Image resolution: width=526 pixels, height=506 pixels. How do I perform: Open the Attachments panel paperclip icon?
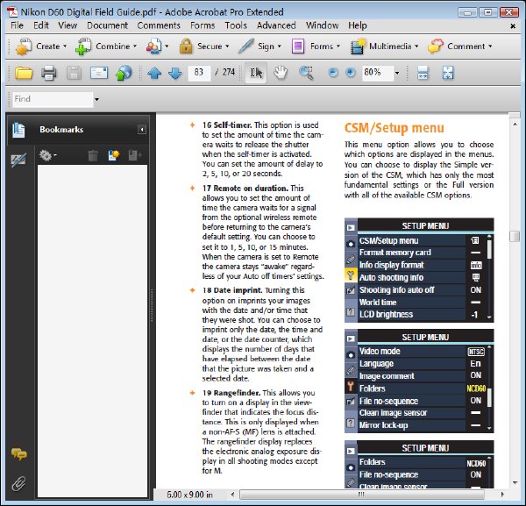click(x=18, y=483)
